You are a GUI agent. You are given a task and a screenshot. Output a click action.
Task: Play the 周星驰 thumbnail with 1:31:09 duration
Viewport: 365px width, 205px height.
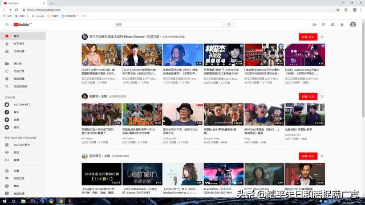(x=305, y=114)
